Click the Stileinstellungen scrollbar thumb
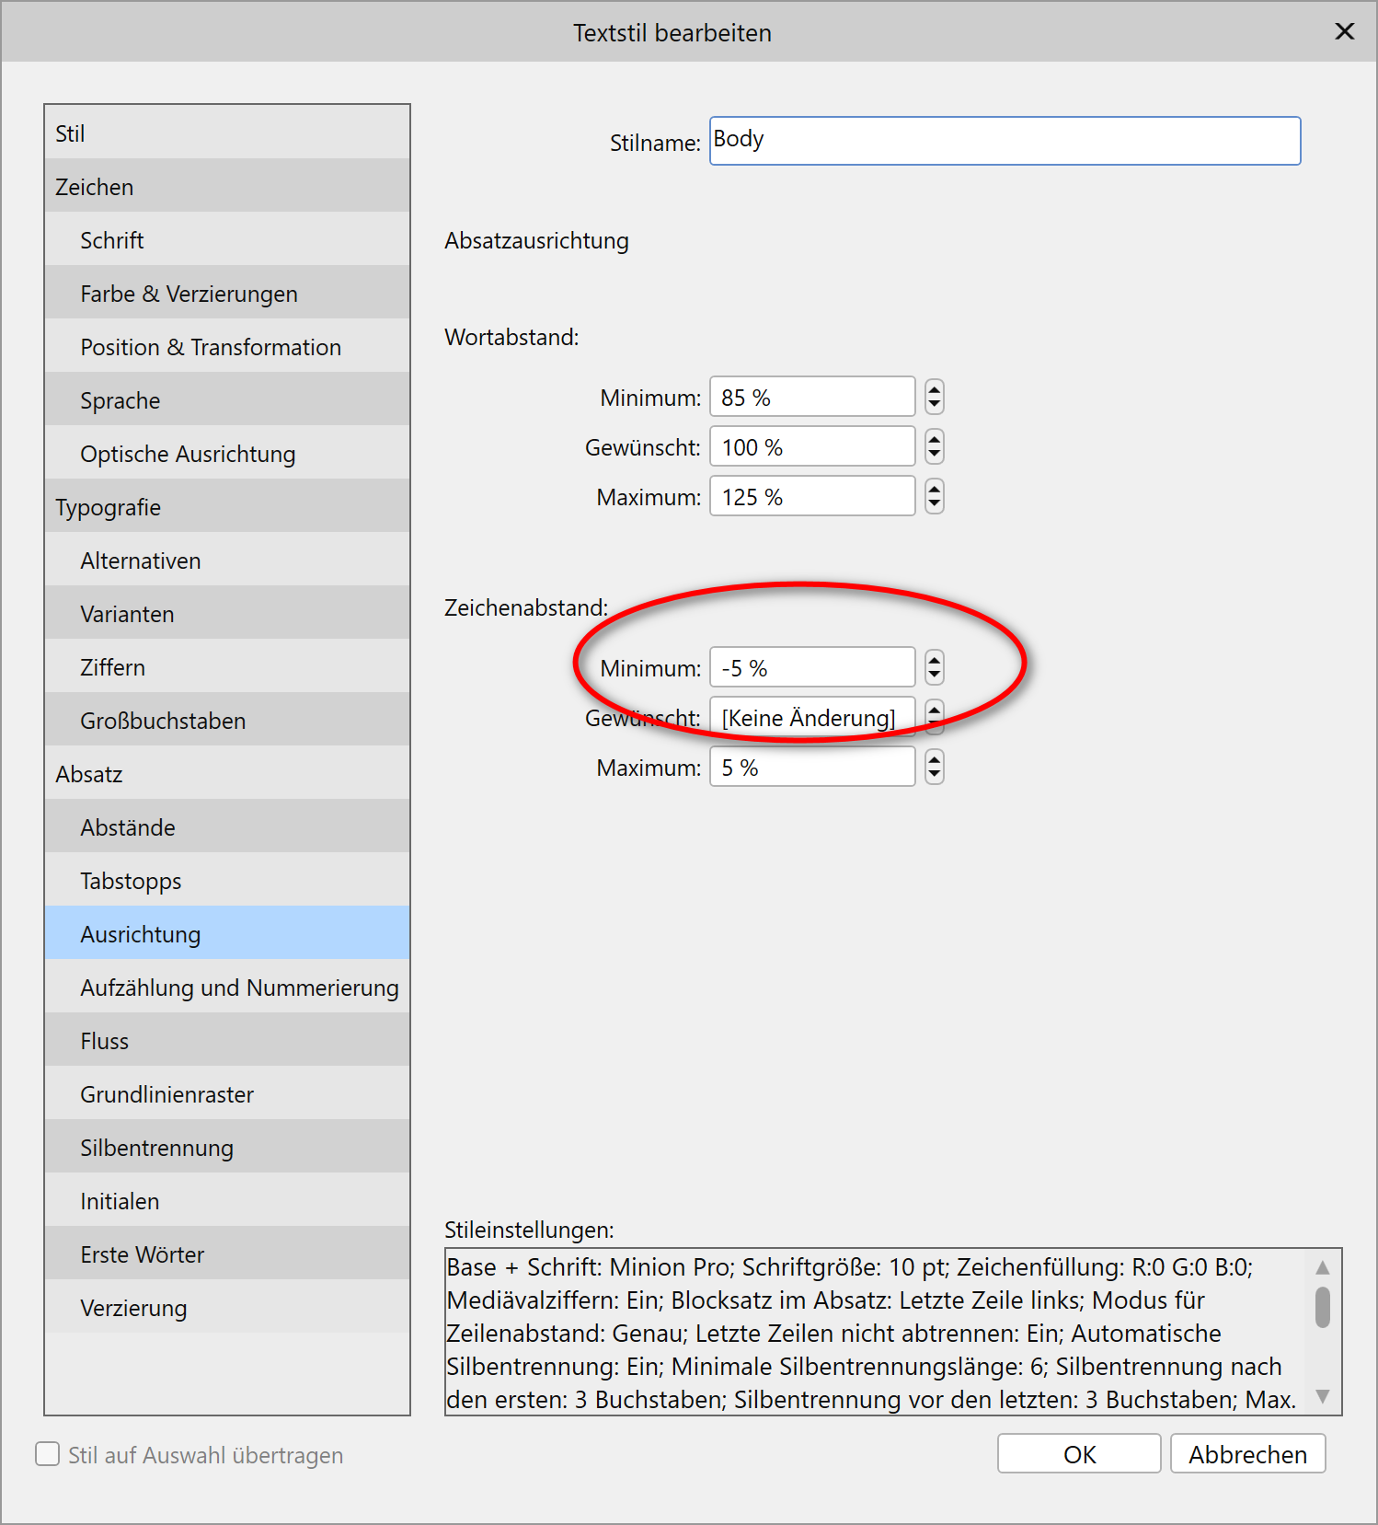The image size is (1378, 1525). pos(1323,1307)
